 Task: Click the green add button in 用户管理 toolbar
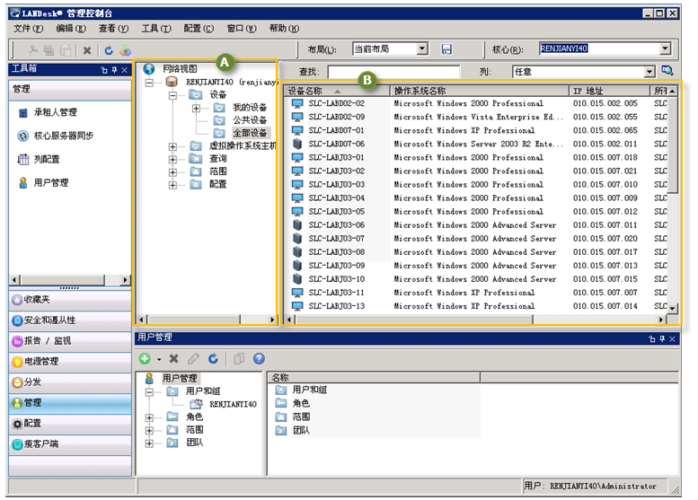[x=144, y=358]
